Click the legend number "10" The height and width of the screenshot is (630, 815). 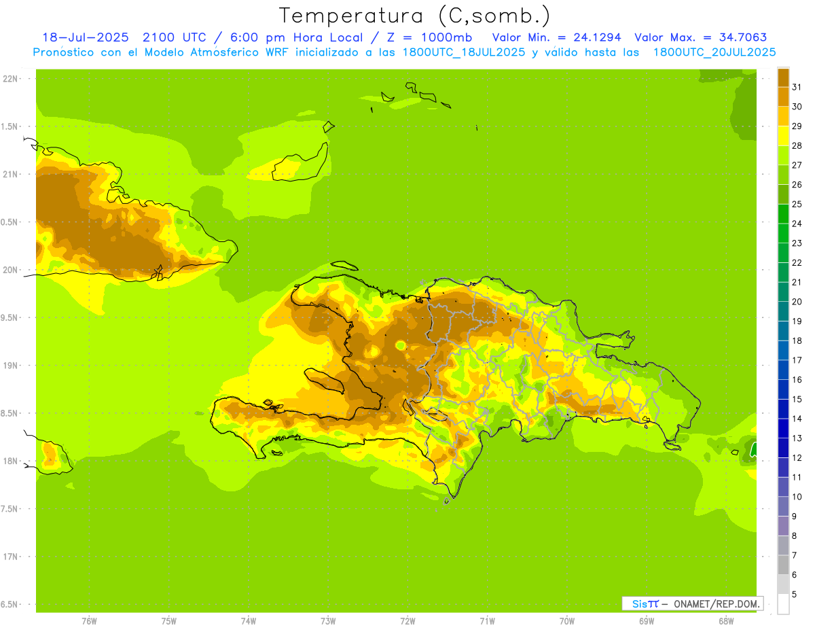coord(797,497)
